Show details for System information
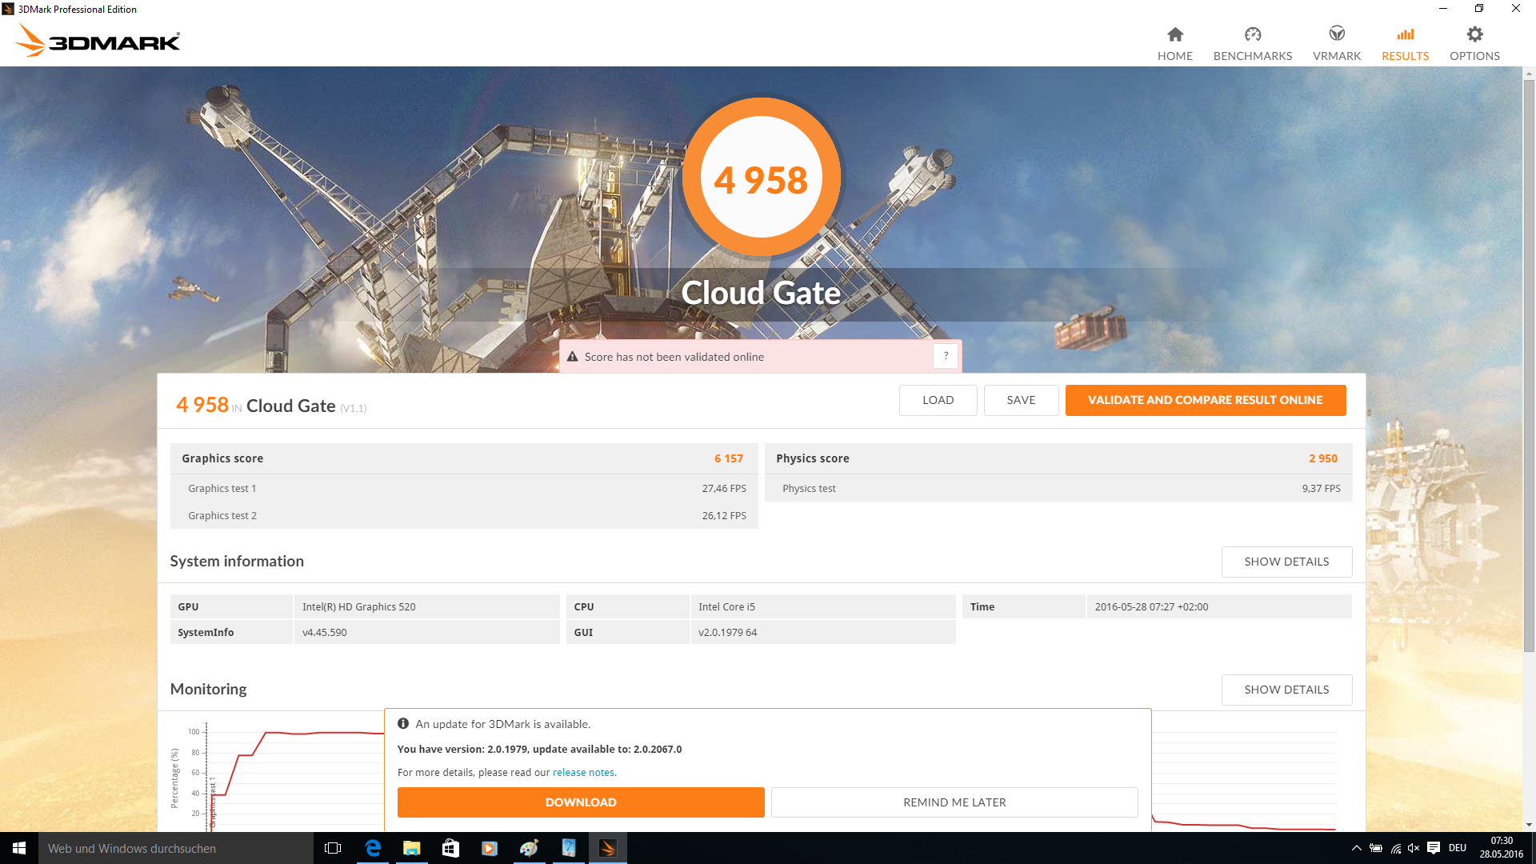Viewport: 1536px width, 864px height. tap(1286, 562)
